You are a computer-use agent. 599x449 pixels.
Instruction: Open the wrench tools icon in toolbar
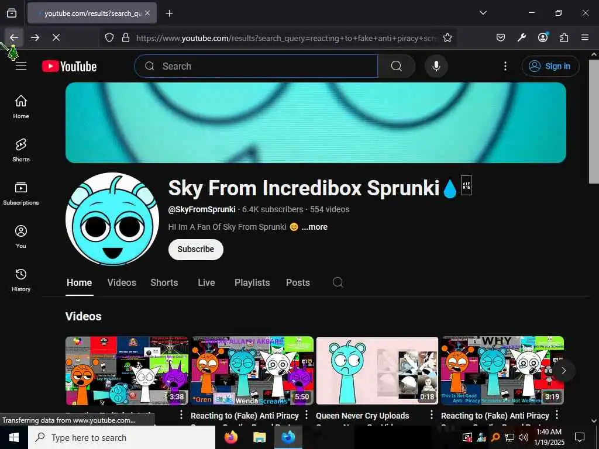coord(521,37)
